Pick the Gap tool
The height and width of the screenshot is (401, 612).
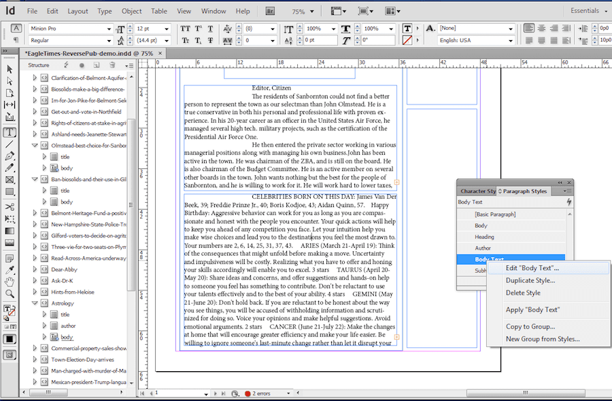click(10, 104)
